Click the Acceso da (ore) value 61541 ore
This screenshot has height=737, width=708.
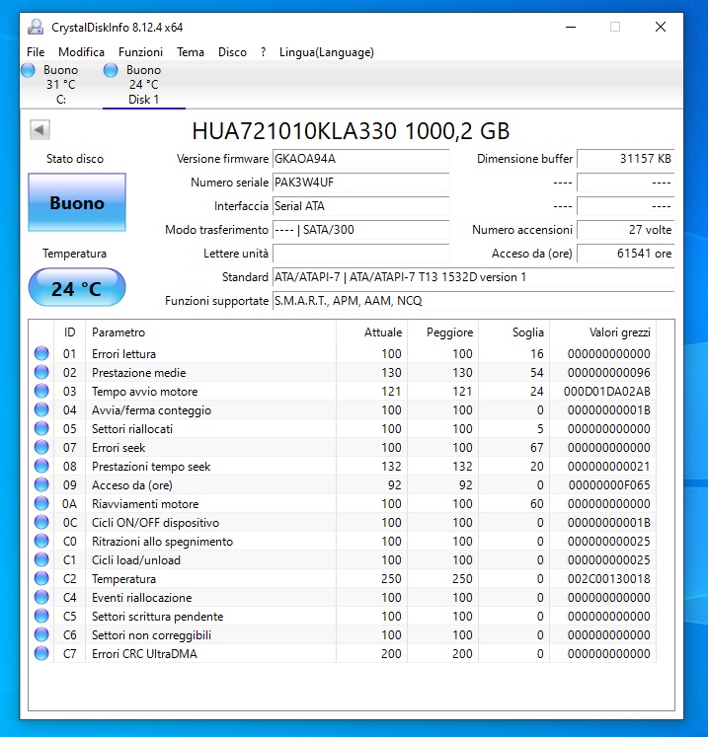click(626, 254)
